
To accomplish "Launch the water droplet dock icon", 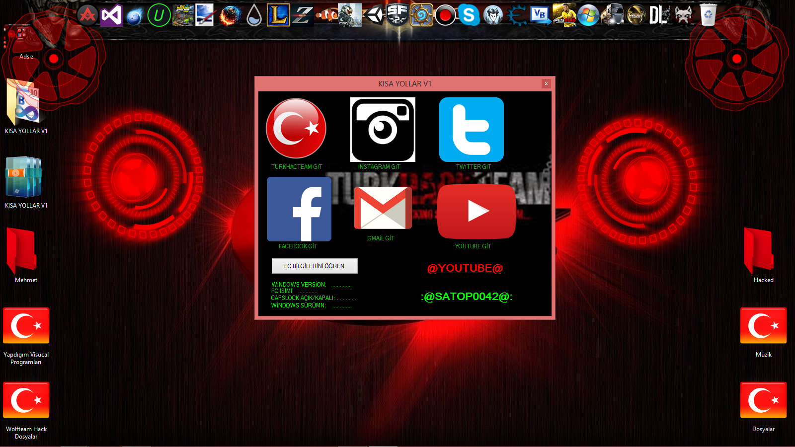I will [x=254, y=15].
